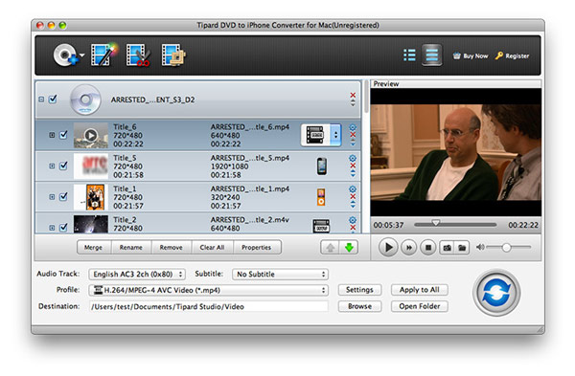Viewport: 575px width, 376px height.
Task: Open settings gear for Title_1
Action: (353, 188)
